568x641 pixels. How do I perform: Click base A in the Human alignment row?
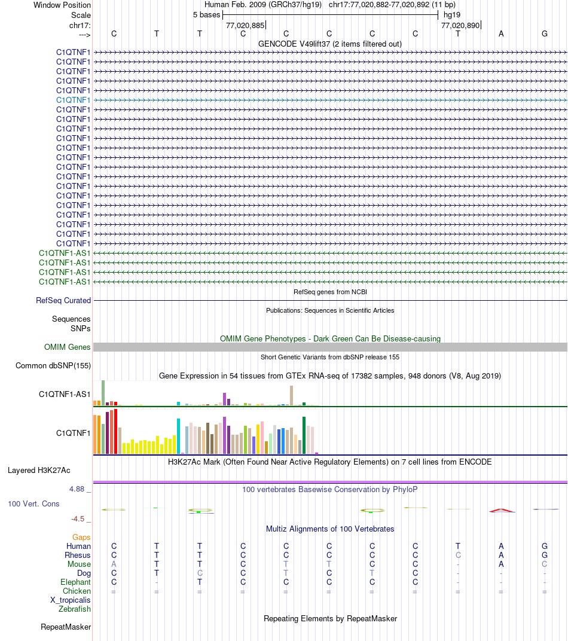501,546
